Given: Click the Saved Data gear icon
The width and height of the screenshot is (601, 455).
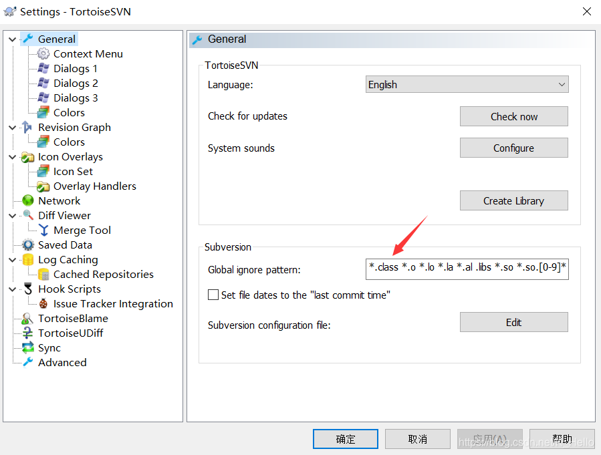Looking at the screenshot, I should (28, 245).
